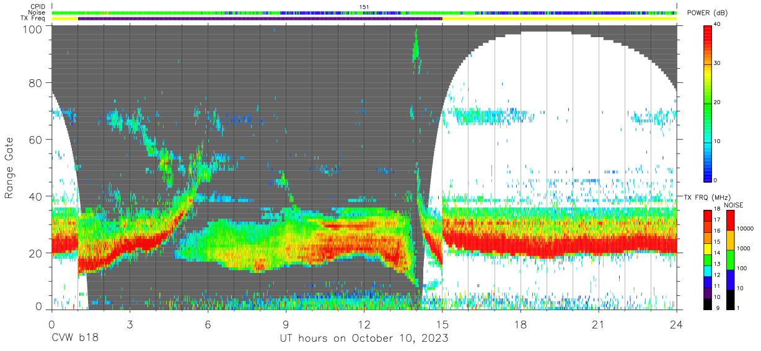Screen dimensions: 761x351
Task: Click the 20 tick on Range Gate axis
Action: pos(37,253)
